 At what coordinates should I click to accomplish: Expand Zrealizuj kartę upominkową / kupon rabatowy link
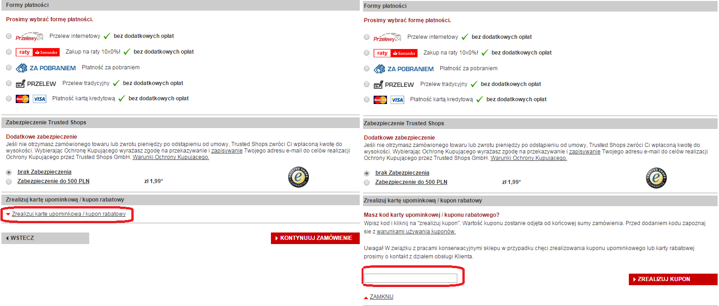(x=69, y=214)
